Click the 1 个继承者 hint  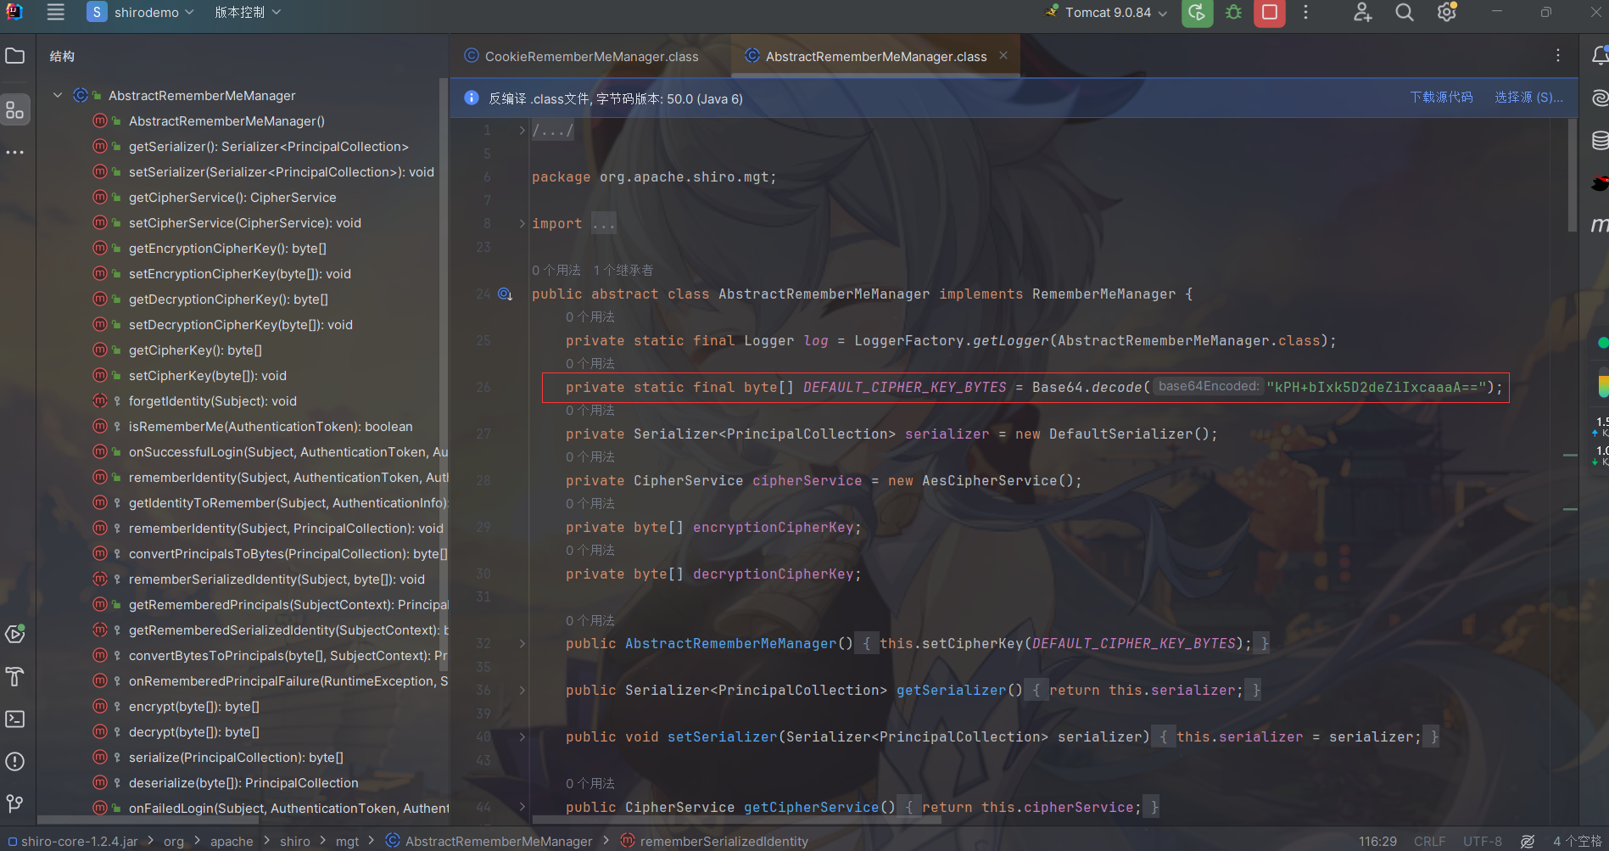[x=623, y=271]
